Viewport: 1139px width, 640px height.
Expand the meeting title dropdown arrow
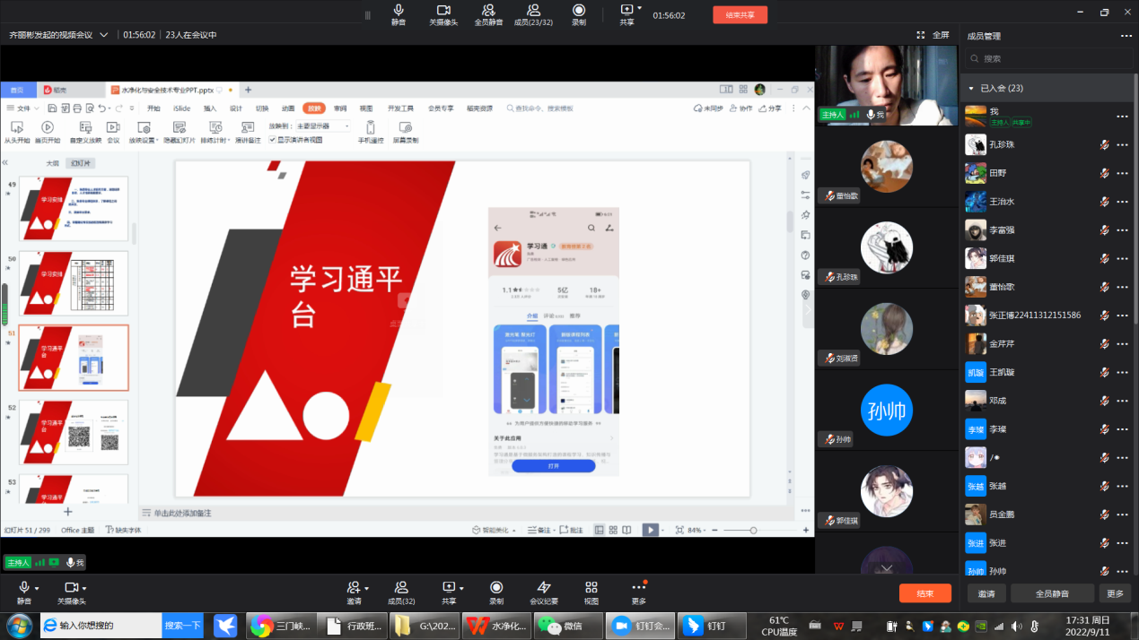(104, 35)
